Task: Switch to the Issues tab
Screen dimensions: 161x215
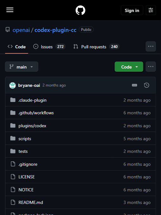Action: point(49,47)
